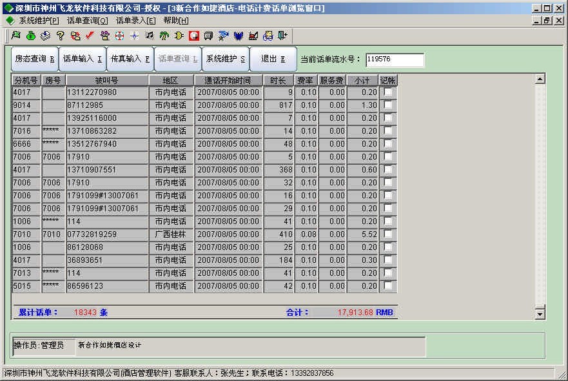Tick 记帐 checkbox for 07732819259 row
The image size is (568, 381).
tap(388, 234)
